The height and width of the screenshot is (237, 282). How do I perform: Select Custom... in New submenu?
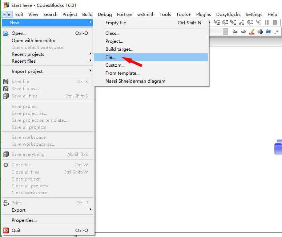click(x=151, y=65)
